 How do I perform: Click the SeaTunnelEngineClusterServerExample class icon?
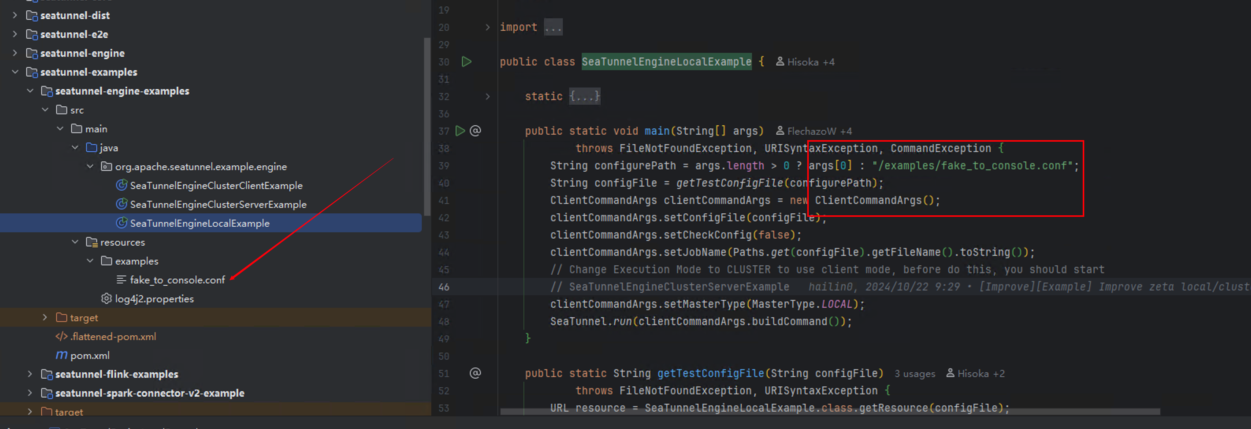click(x=121, y=204)
